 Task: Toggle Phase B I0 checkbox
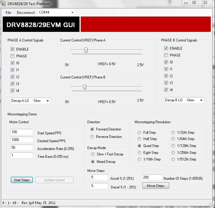point(166,62)
